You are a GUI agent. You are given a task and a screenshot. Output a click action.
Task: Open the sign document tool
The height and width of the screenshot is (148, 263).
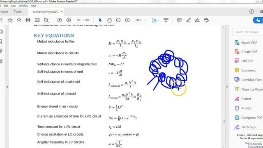click(x=197, y=20)
